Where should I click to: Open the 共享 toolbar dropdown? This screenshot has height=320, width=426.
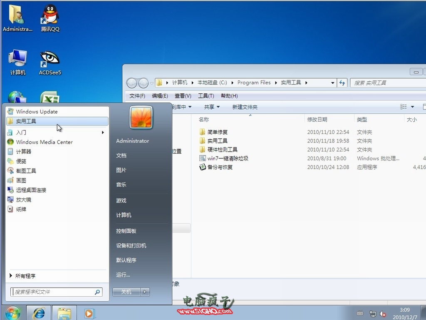pyautogui.click(x=212, y=107)
